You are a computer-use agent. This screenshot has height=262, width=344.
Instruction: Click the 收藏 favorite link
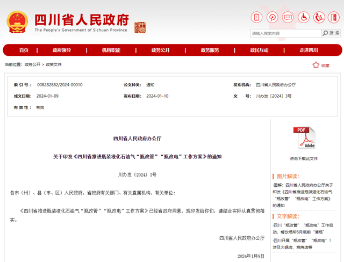pyautogui.click(x=325, y=65)
